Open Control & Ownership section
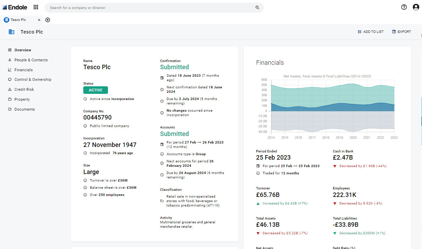The height and width of the screenshot is (249, 422). (33, 79)
